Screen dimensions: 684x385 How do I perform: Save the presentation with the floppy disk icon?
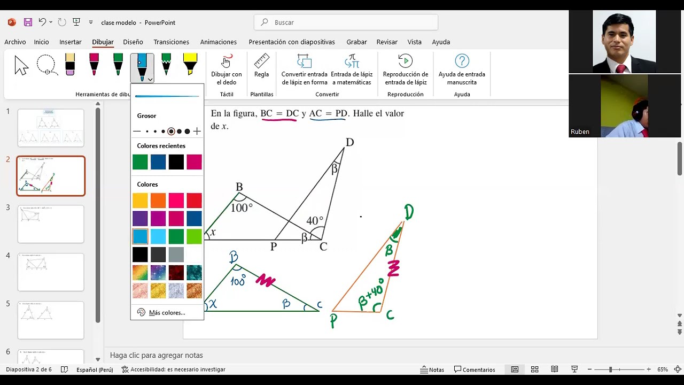click(x=28, y=22)
